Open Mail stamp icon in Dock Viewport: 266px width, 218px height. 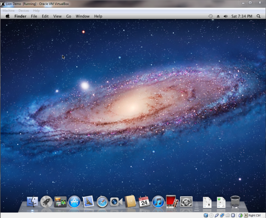click(x=88, y=202)
